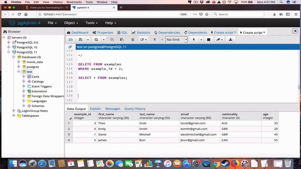Screen dimensions: 301x169
Task: Run query with the lightning Execute icon
Action: (x=194, y=39)
